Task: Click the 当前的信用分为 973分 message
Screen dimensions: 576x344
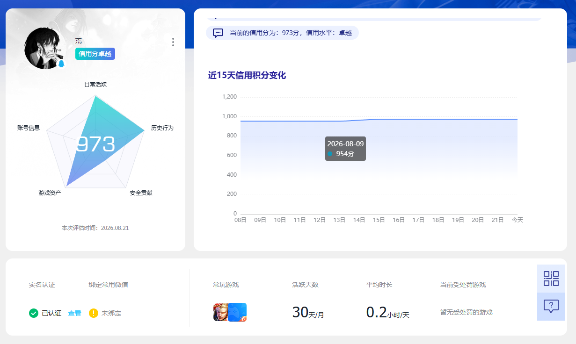Action: [x=291, y=33]
